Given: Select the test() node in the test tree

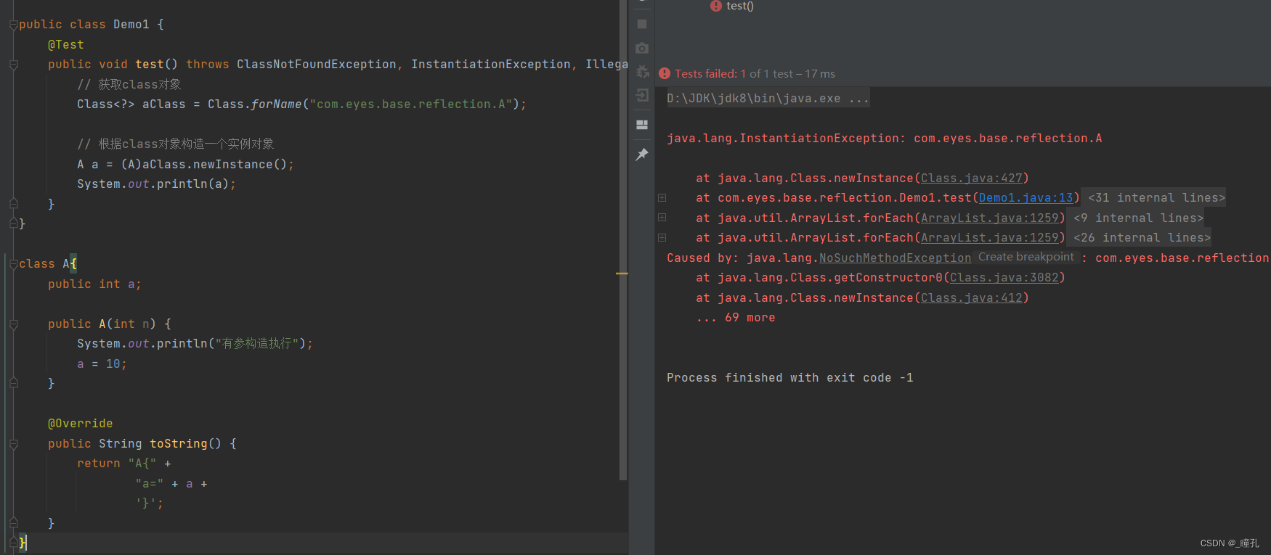Looking at the screenshot, I should tap(740, 6).
